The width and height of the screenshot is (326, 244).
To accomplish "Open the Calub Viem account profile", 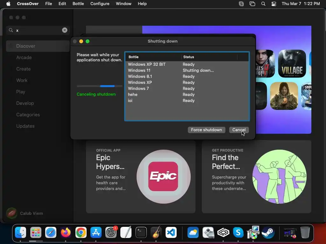I will [x=25, y=213].
